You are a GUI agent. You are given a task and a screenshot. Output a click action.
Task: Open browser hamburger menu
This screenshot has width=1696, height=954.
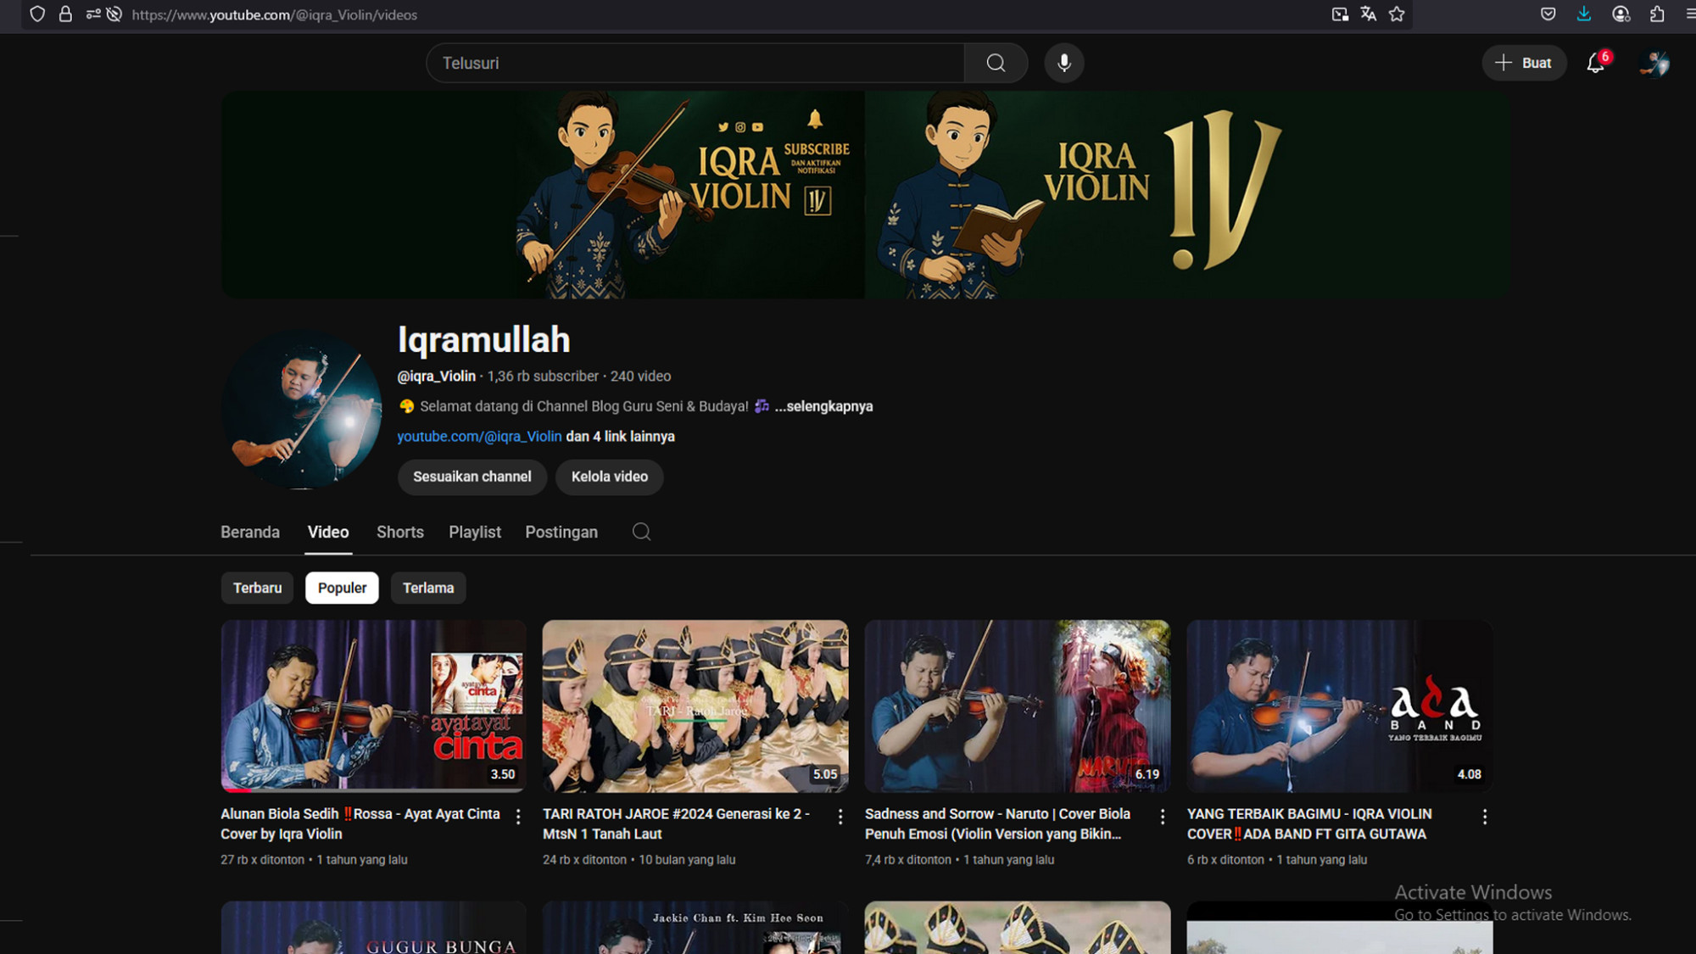click(x=1689, y=14)
